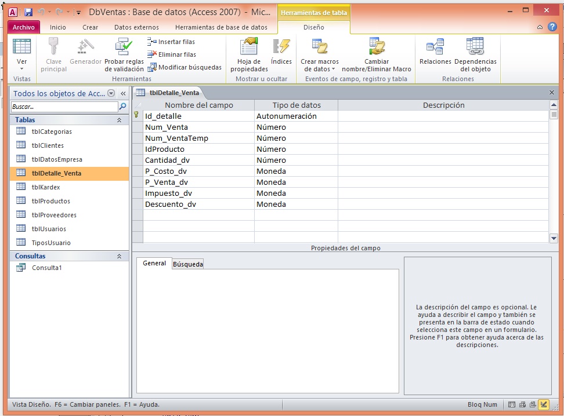
Task: Switch to the Búsqueda properties tab
Action: [x=188, y=264]
